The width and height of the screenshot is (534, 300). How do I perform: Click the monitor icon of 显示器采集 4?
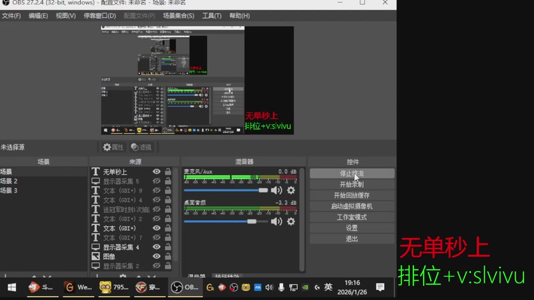click(x=95, y=247)
